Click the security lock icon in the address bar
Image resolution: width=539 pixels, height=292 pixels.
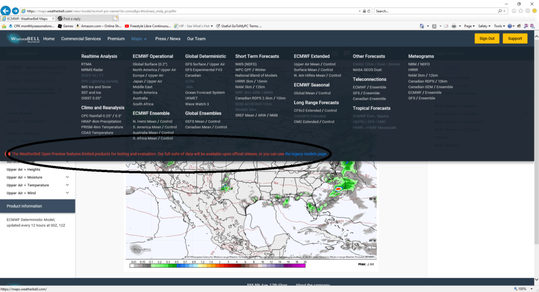[x=364, y=11]
